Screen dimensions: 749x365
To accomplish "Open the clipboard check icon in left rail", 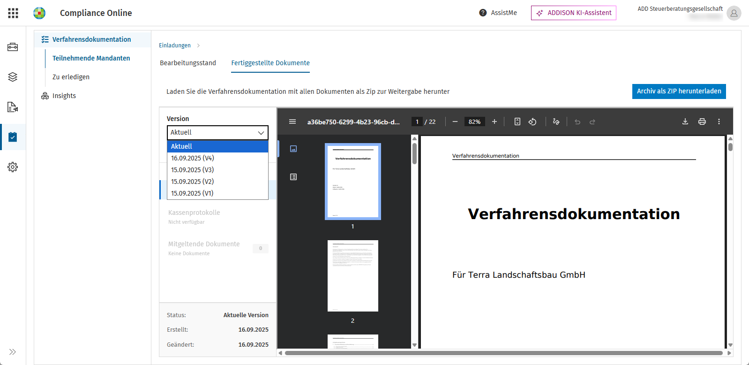I will 13,137.
